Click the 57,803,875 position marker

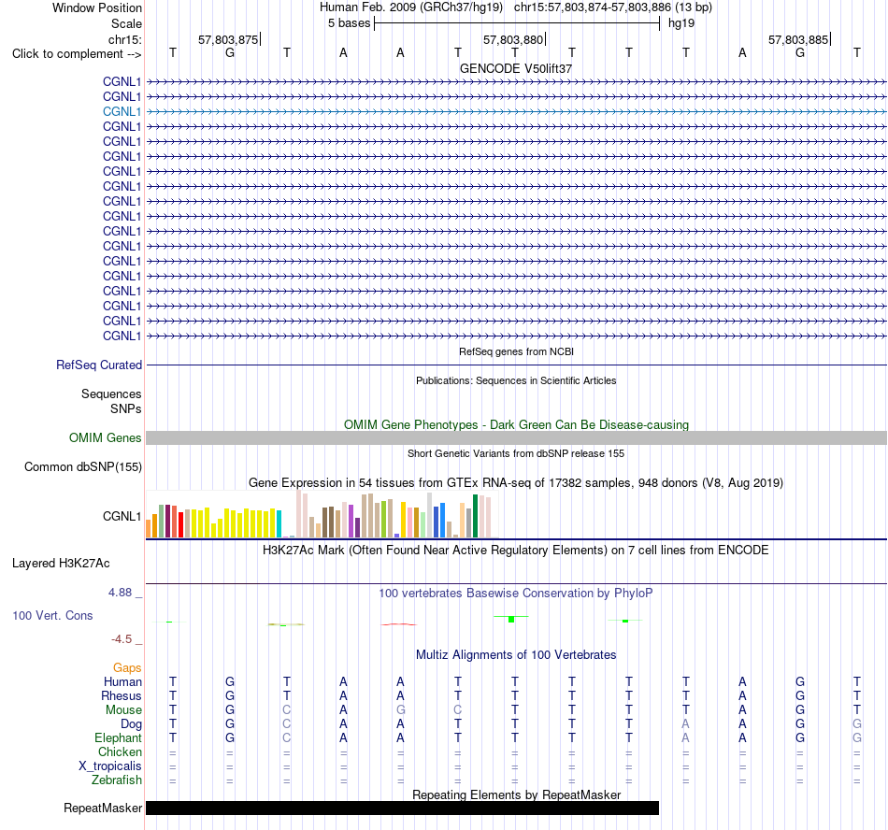228,39
